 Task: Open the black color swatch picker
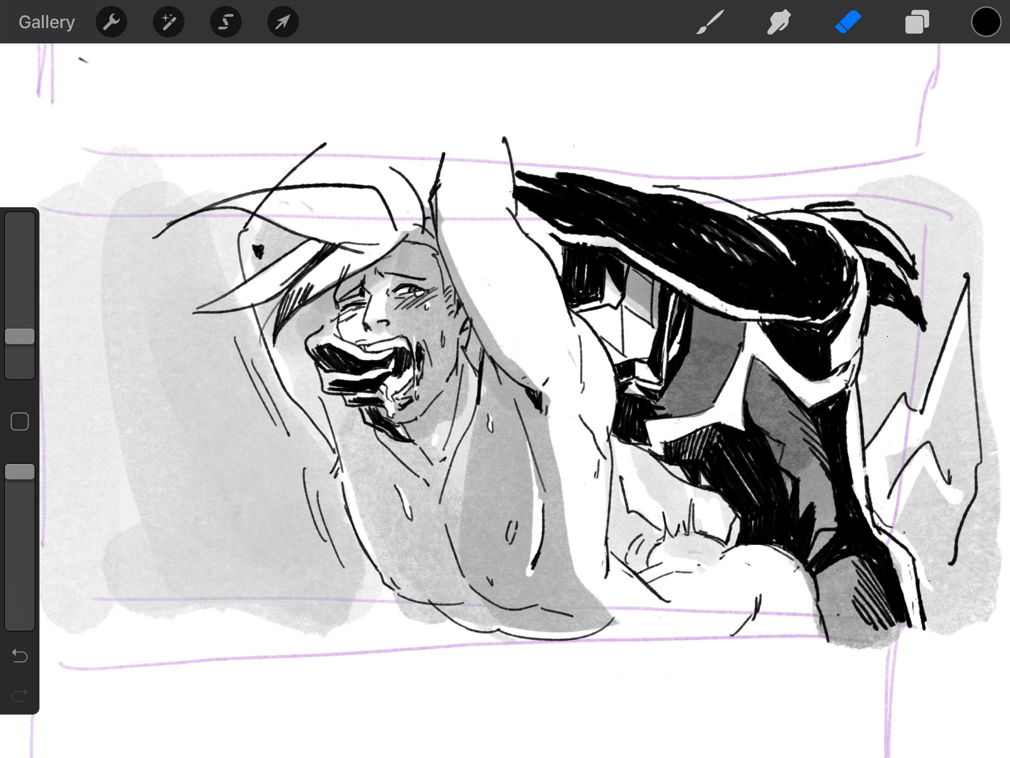coord(986,22)
